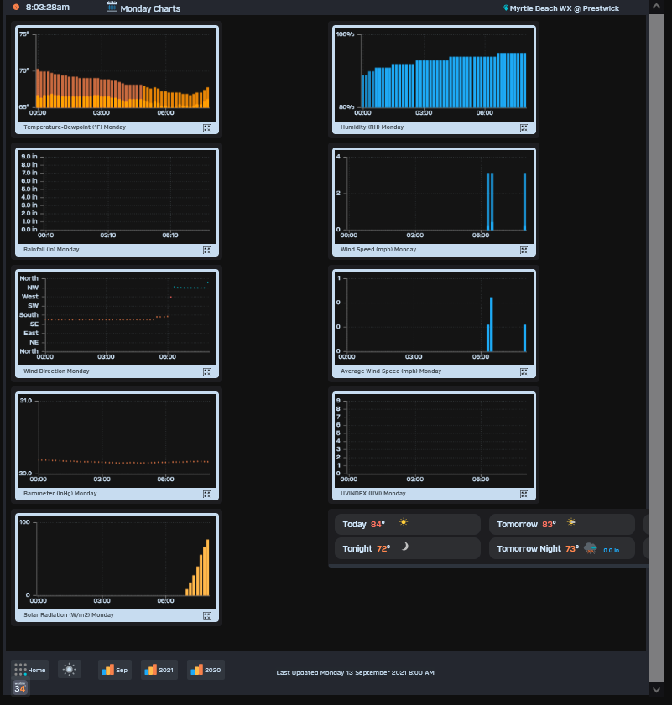Image resolution: width=672 pixels, height=705 pixels.
Task: Expand the Humidity (RH) Monday chart
Action: (x=524, y=128)
